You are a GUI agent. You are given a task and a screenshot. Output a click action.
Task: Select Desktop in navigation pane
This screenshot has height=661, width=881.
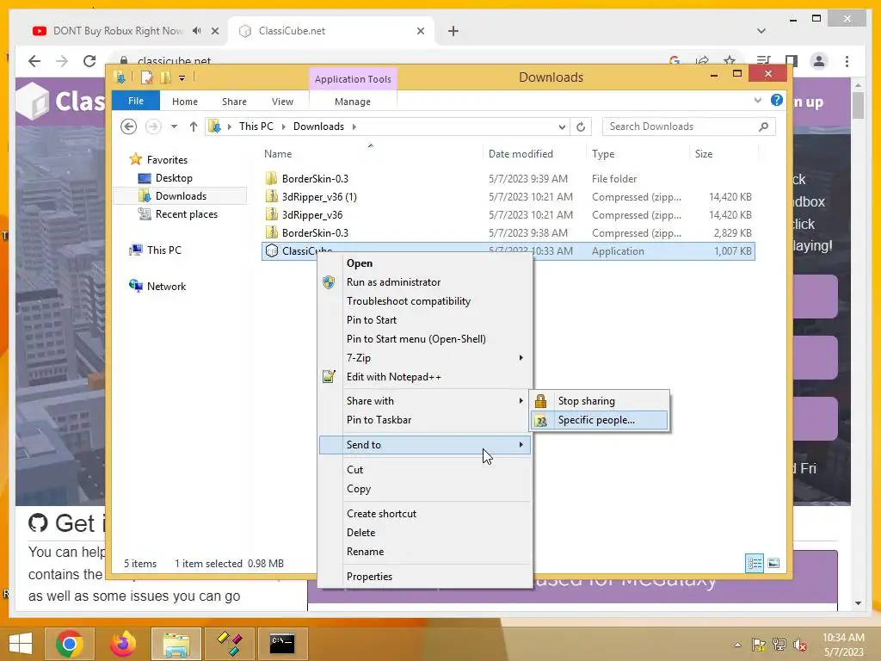[174, 178]
